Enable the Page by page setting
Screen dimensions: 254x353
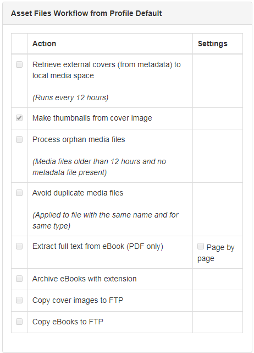pos(201,246)
